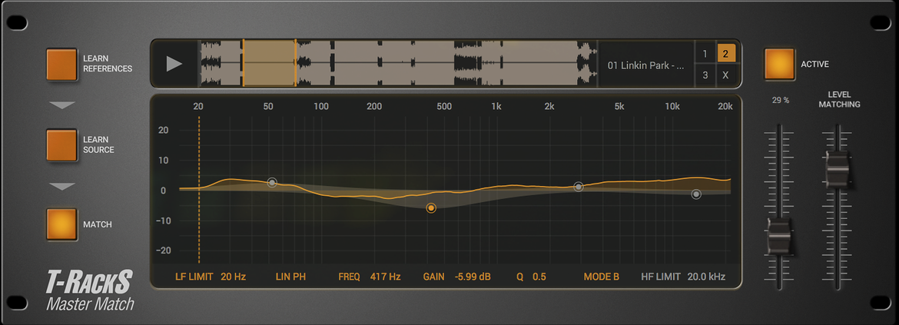Start playback of the reference waveform
This screenshot has width=899, height=325.
click(x=174, y=64)
